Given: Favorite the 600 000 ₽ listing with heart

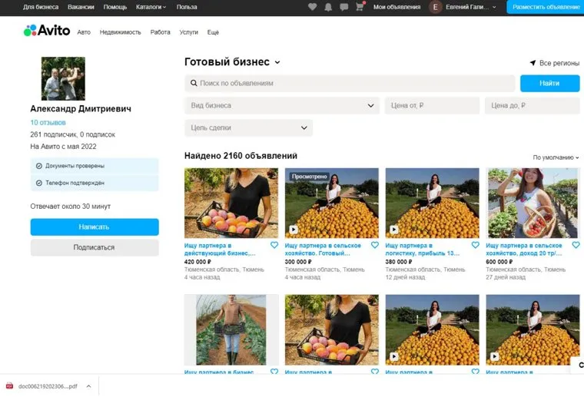Looking at the screenshot, I should (x=576, y=246).
